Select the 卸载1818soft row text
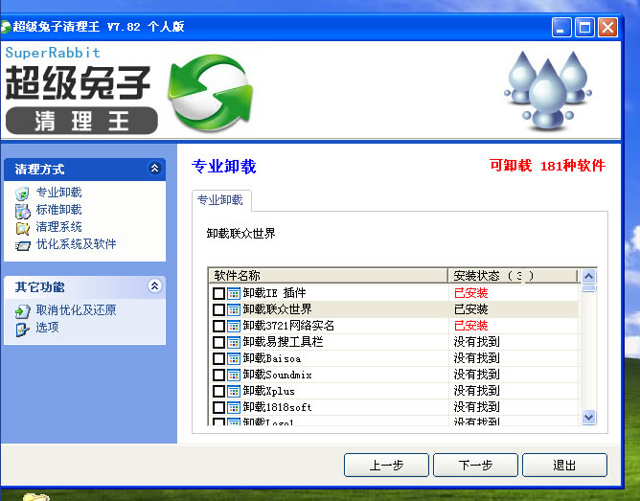The width and height of the screenshot is (640, 501). [277, 407]
